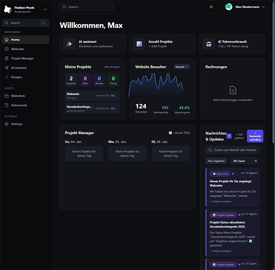The image size is (275, 270).
Task: Click the KI Tokenverbrauch icon
Action: click(x=209, y=44)
